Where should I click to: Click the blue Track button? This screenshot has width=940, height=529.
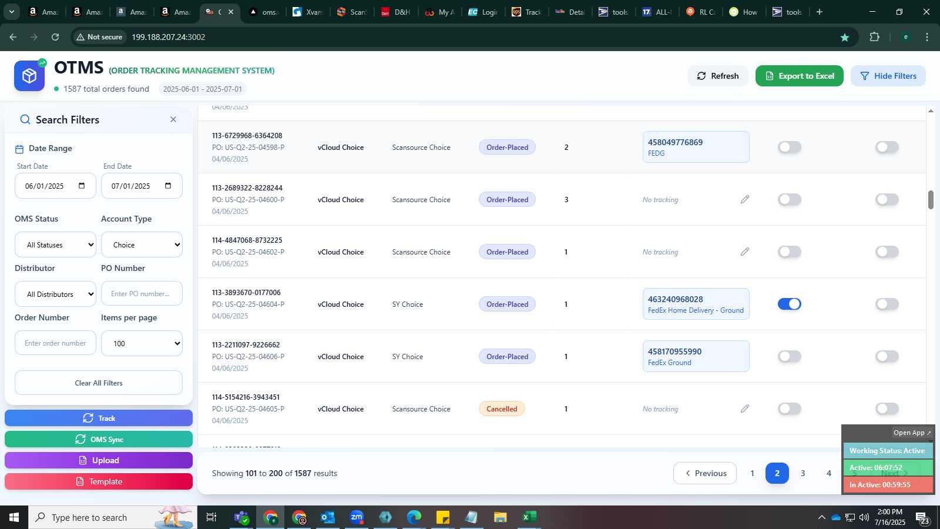tap(99, 418)
